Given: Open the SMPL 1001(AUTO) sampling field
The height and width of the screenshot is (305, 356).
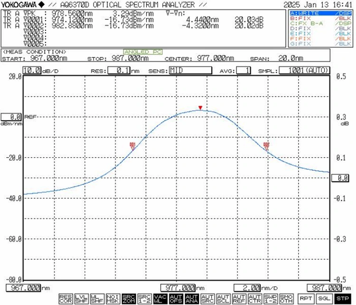Looking at the screenshot, I should click(304, 70).
